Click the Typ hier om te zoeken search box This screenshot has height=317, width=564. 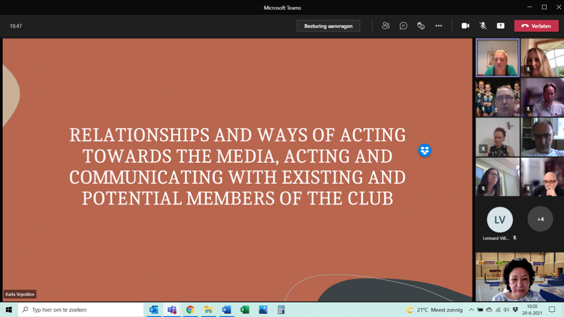pos(81,309)
